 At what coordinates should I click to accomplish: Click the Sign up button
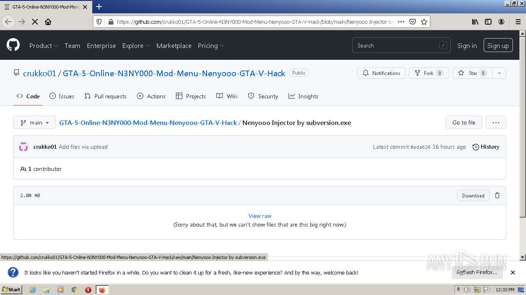click(x=498, y=45)
